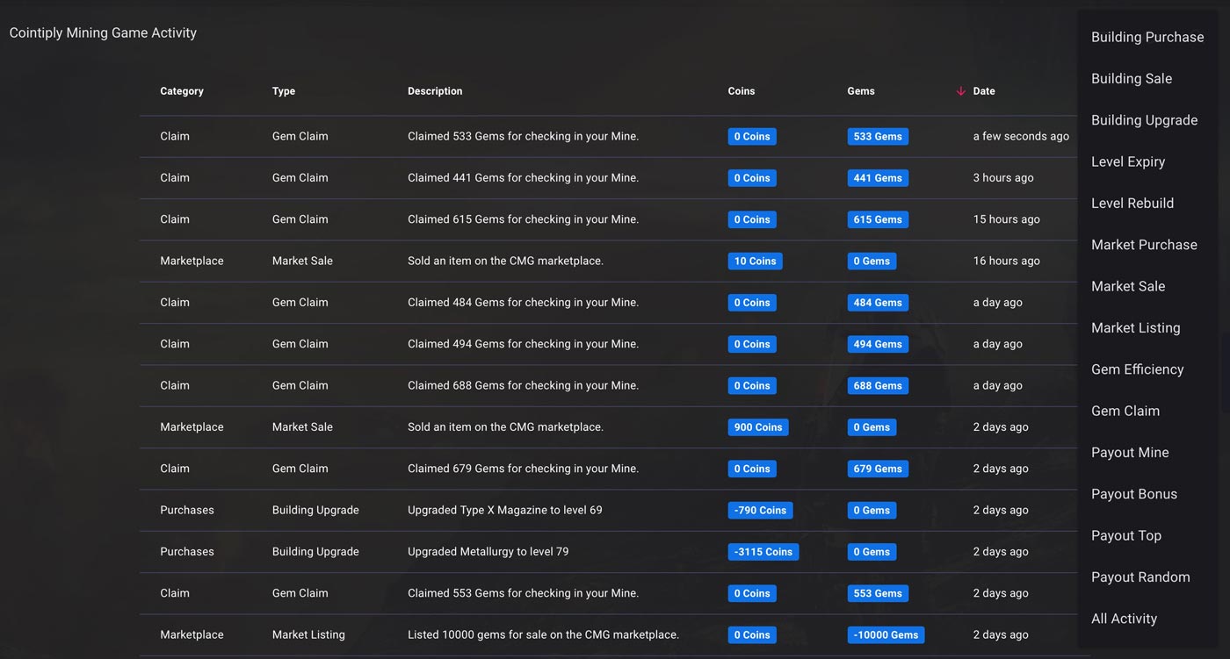Click 'Listed 10000 gems for sale' description
The height and width of the screenshot is (659, 1230).
click(544, 634)
